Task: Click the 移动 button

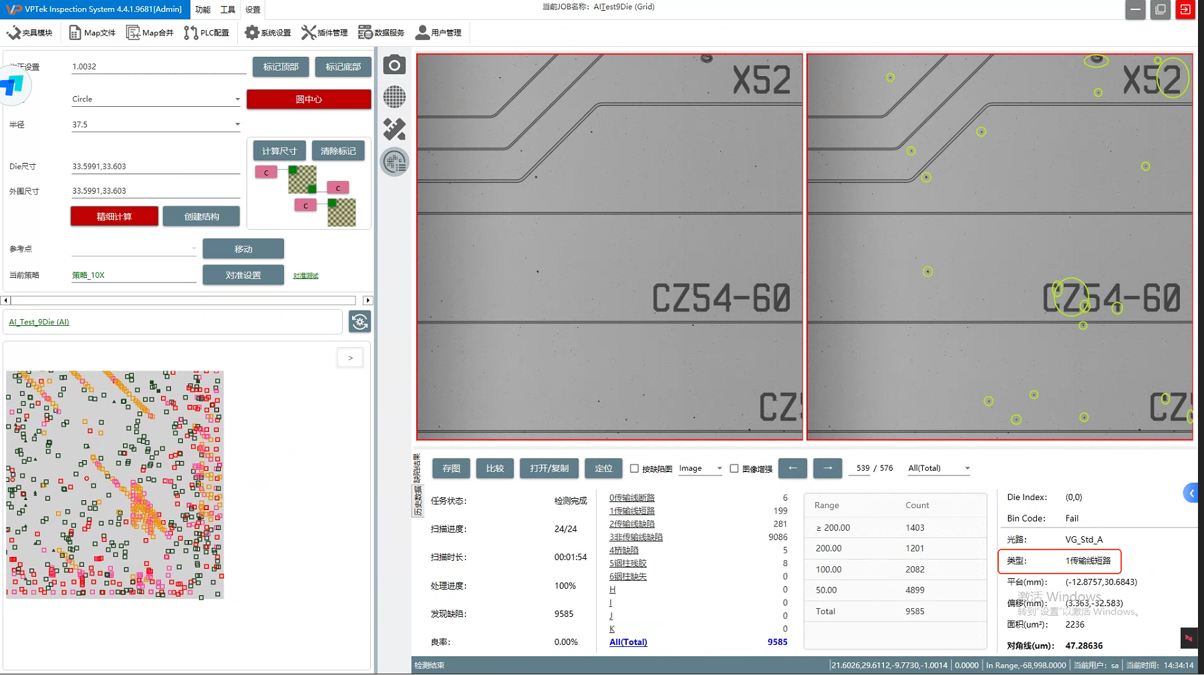Action: 243,249
